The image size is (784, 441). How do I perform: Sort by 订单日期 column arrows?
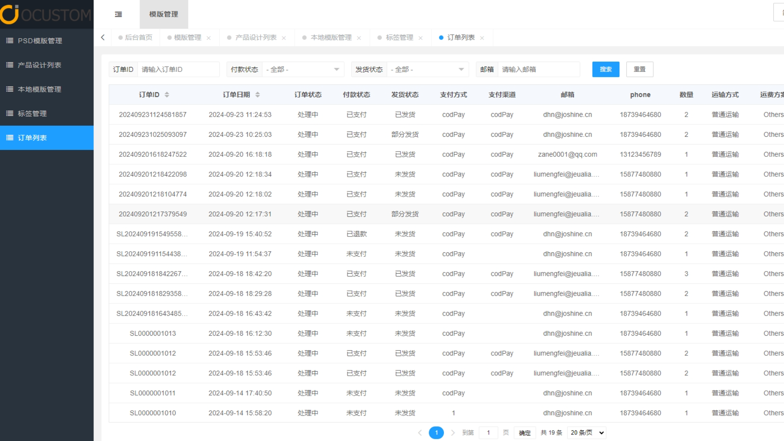coord(257,95)
